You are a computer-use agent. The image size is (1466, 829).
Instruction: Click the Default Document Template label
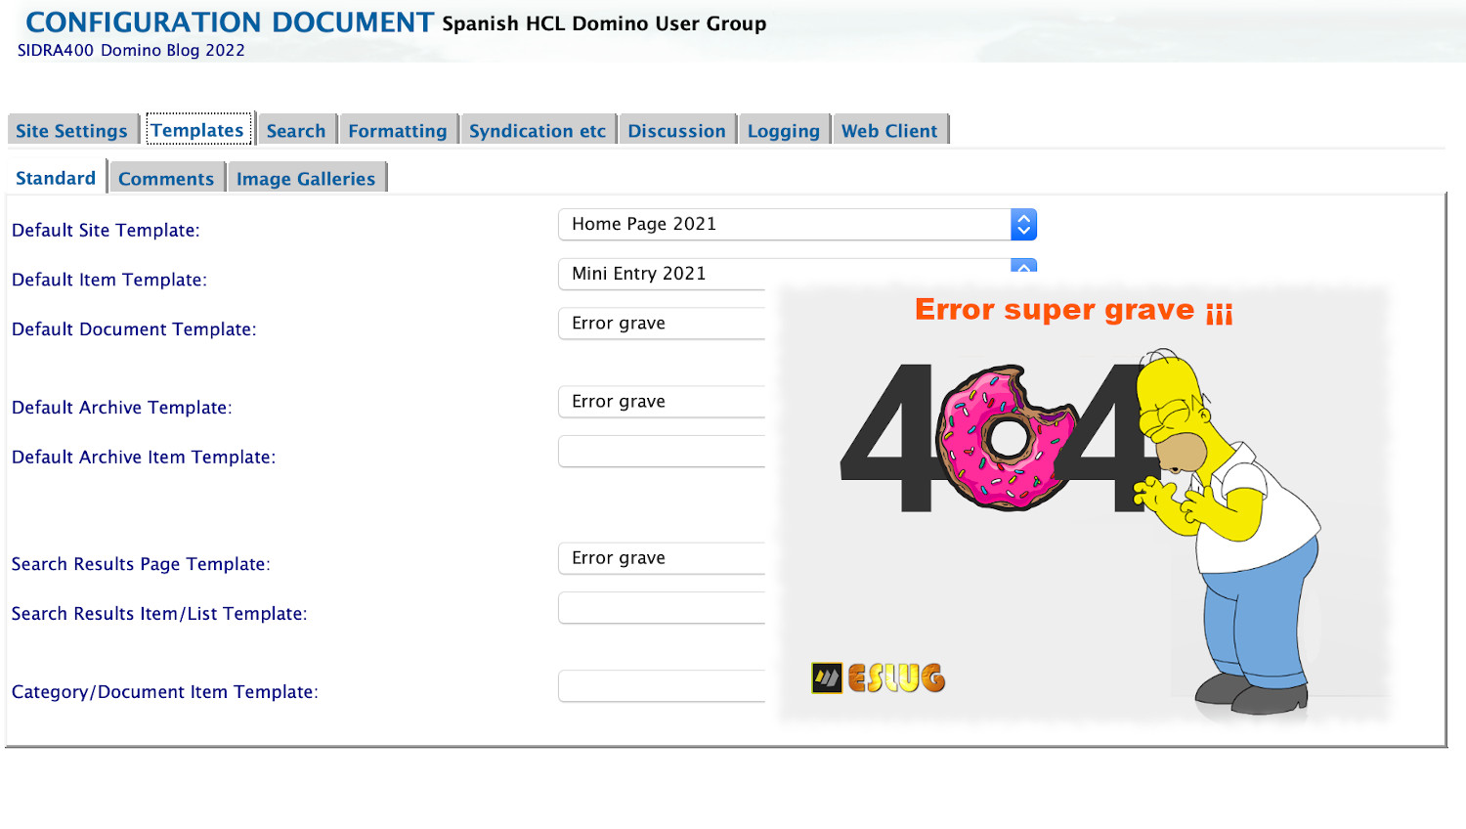[x=134, y=329]
